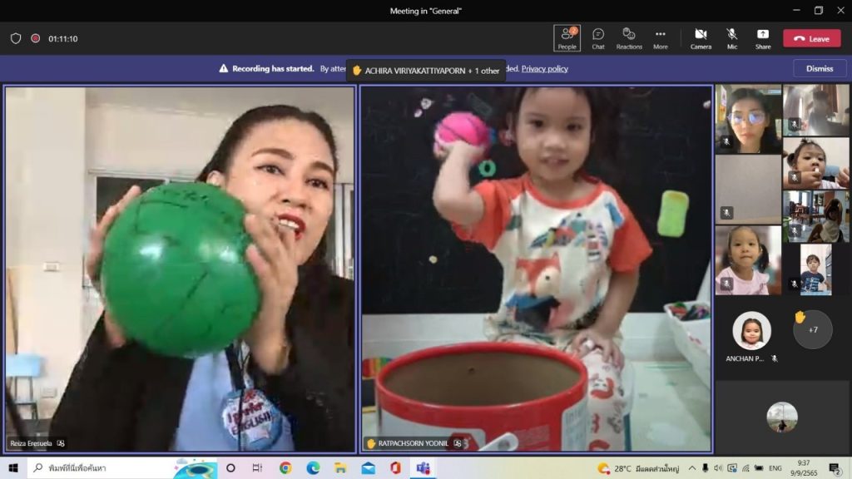Select thumbnail of child in dark shirt
Screen dimensions: 852x479
(815, 270)
